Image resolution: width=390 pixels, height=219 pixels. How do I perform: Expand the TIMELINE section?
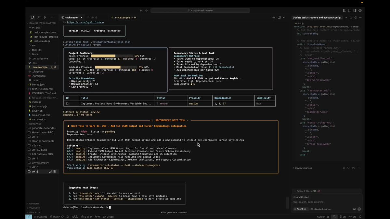pyautogui.click(x=43, y=208)
